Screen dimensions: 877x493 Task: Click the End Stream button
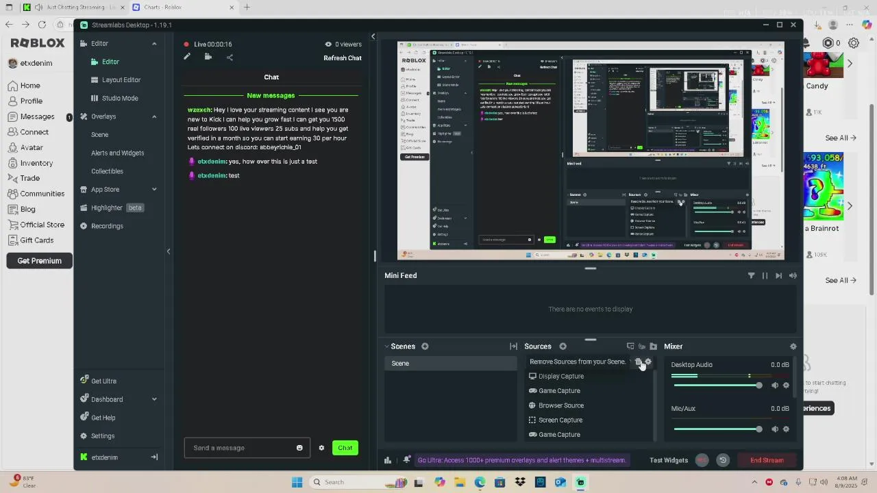click(767, 460)
